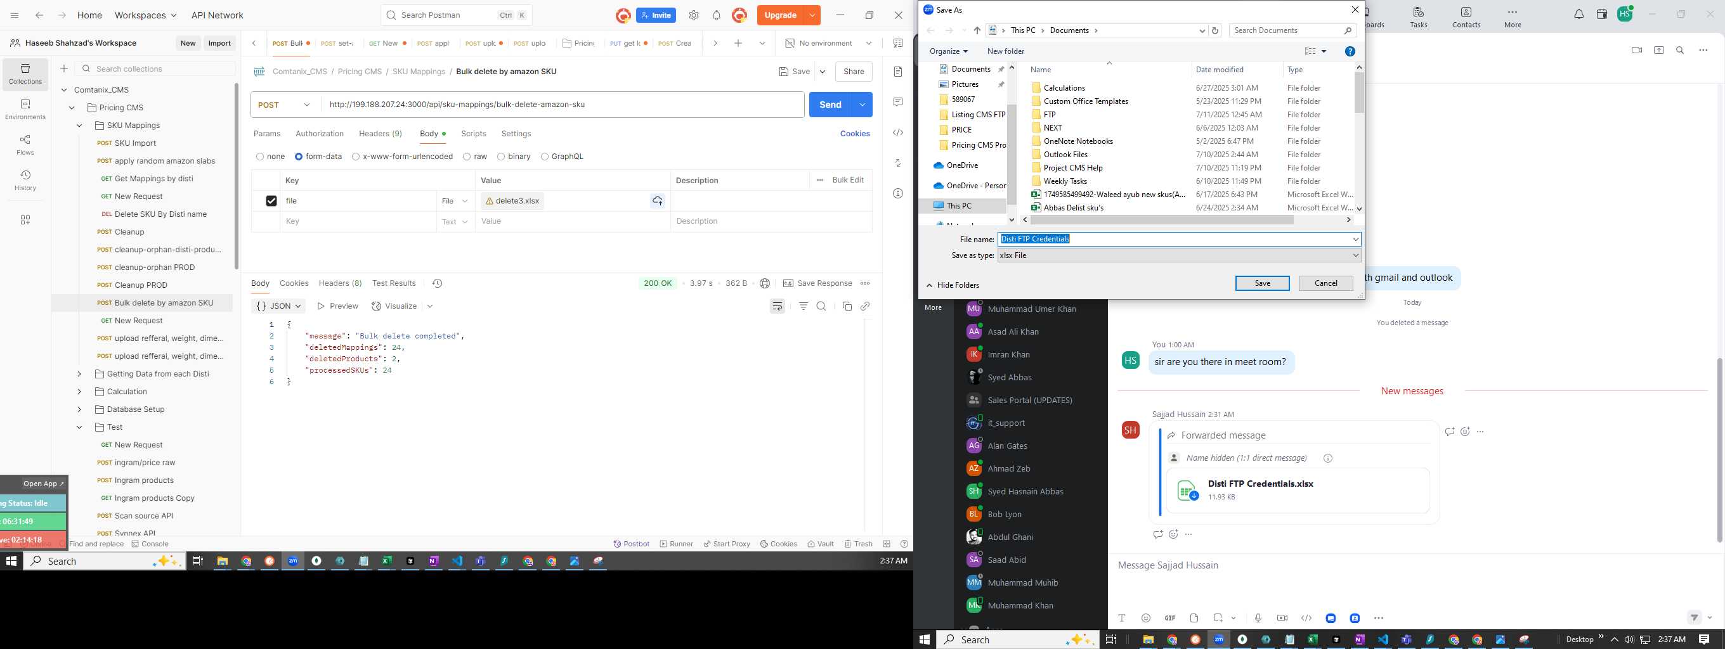The height and width of the screenshot is (649, 1725).
Task: Click the upload icon next to delete3.xlsx
Action: [x=658, y=201]
